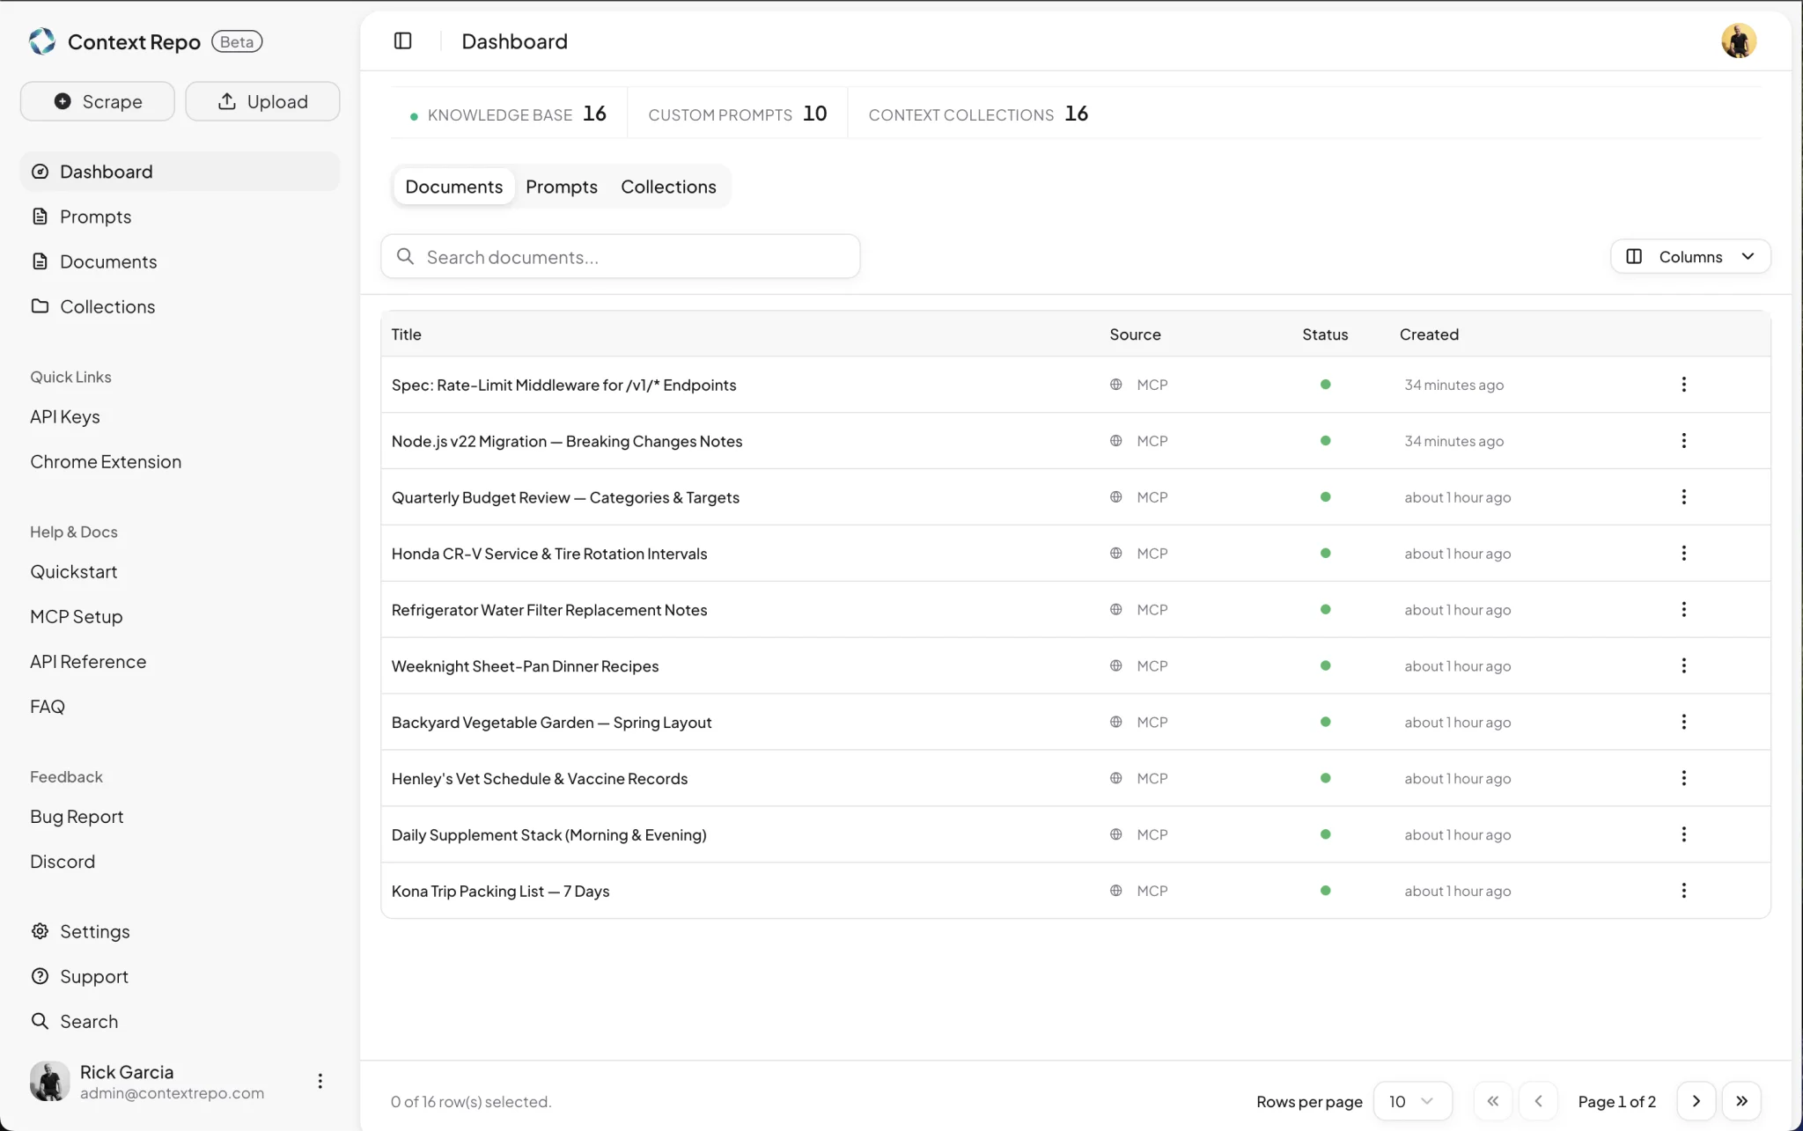The width and height of the screenshot is (1803, 1131).
Task: Click the Context Repo logo
Action: point(42,41)
